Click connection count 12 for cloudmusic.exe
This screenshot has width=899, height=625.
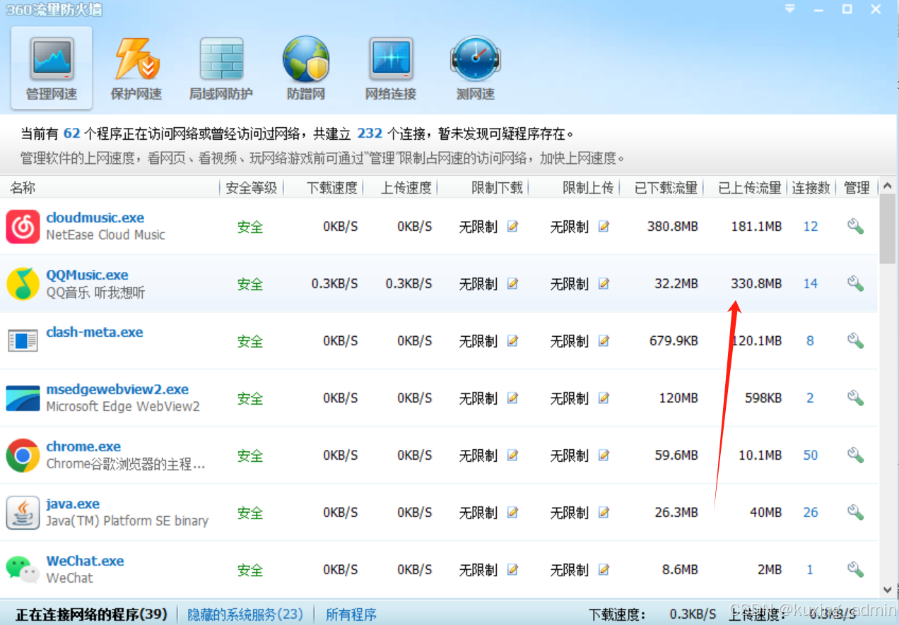tap(811, 227)
